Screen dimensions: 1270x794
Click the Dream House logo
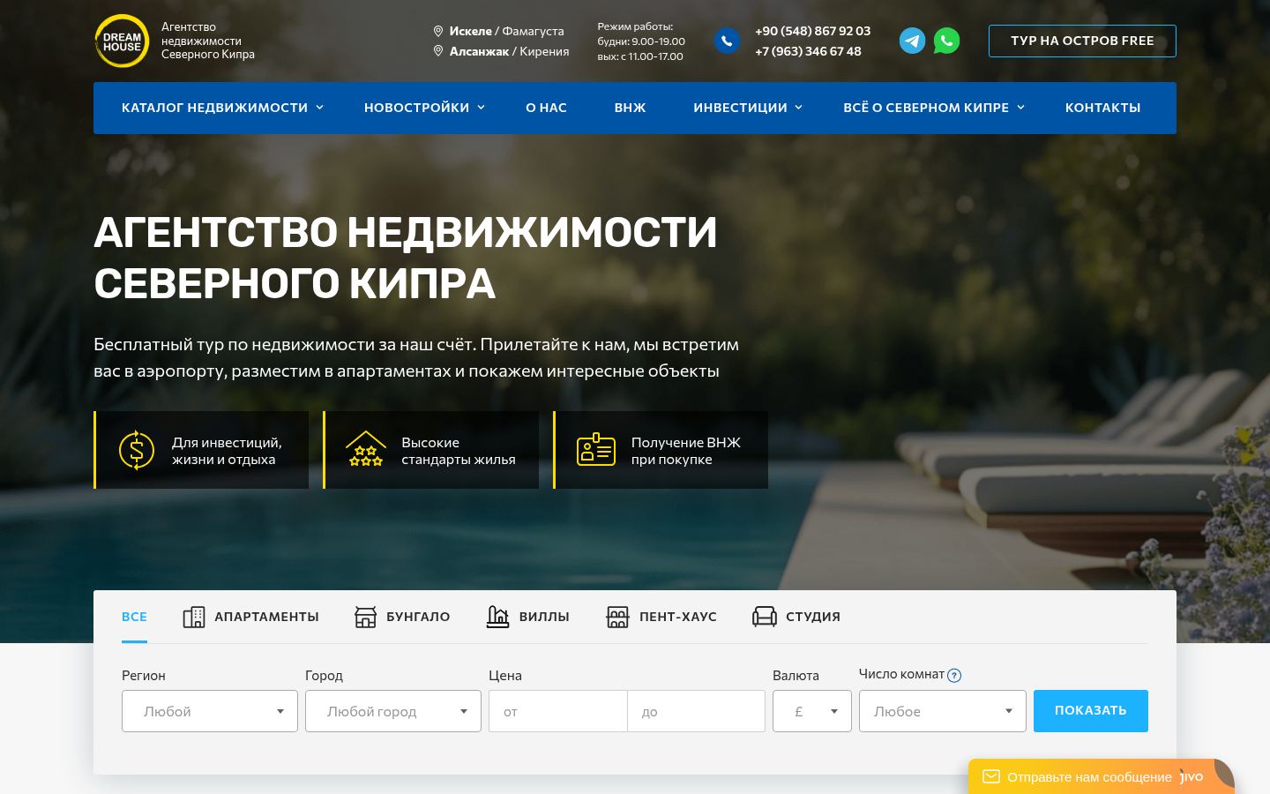[x=122, y=41]
